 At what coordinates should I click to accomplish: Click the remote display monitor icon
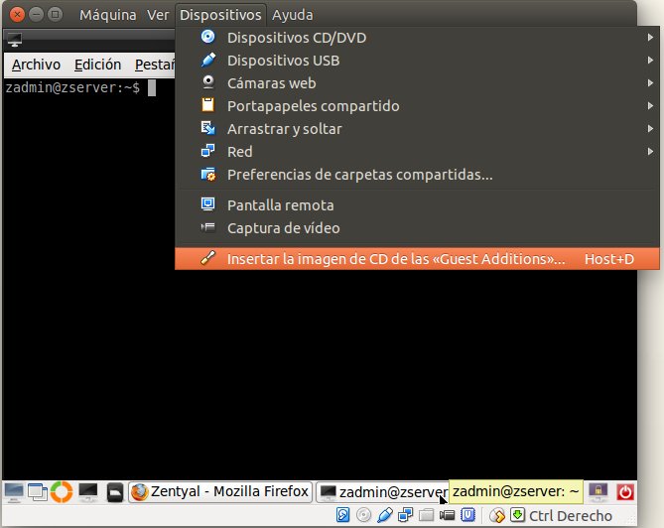pos(207,204)
